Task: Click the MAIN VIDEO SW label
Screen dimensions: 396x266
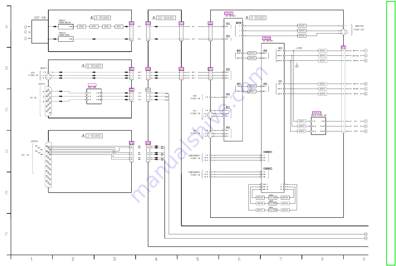Action: 319,115
